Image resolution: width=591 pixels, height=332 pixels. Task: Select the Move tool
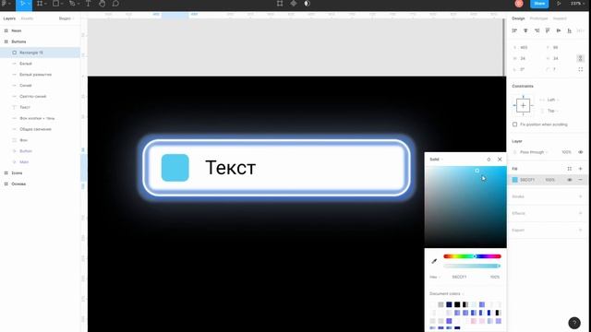tap(23, 4)
